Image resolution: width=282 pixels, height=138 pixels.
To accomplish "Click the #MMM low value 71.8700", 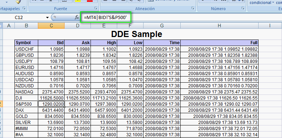I will [x=130, y=129].
